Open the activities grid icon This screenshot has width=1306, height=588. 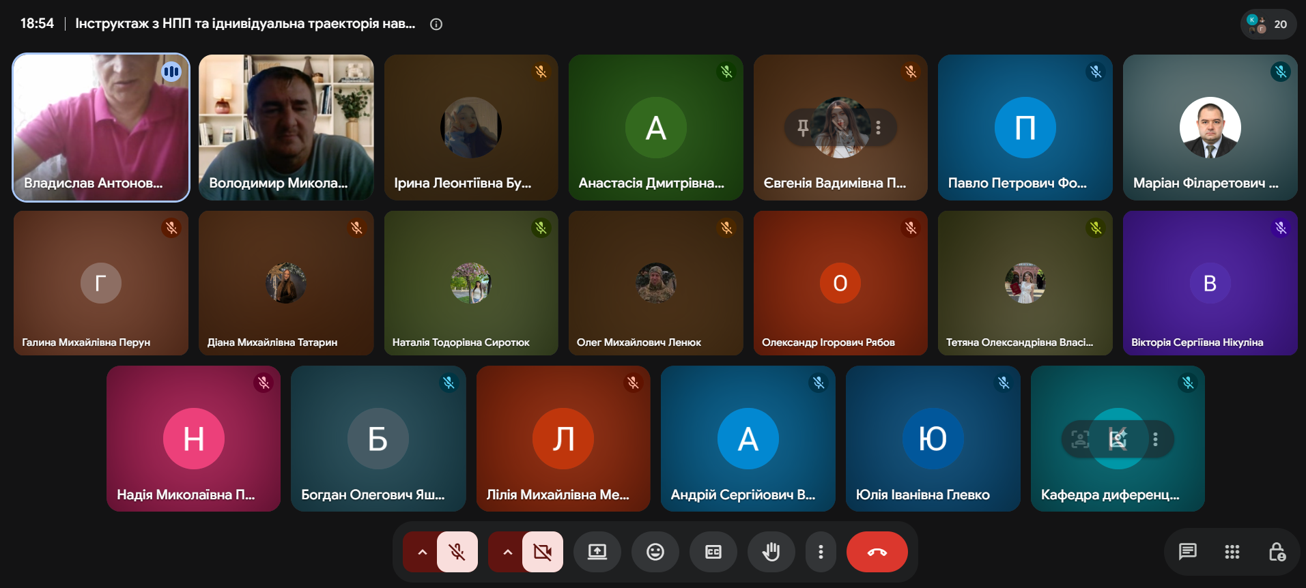[1232, 552]
